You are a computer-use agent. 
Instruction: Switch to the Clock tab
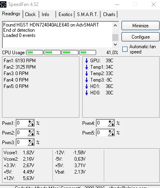point(30,14)
